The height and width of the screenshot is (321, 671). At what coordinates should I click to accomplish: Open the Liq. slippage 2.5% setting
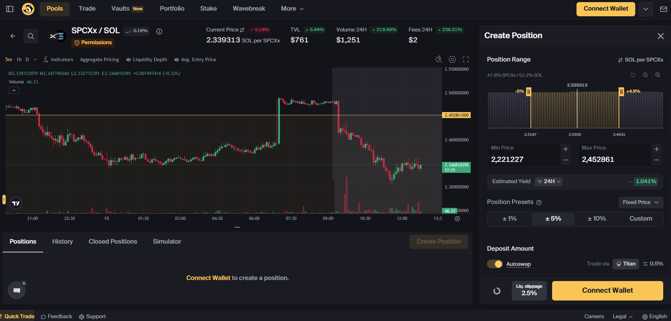(x=529, y=291)
